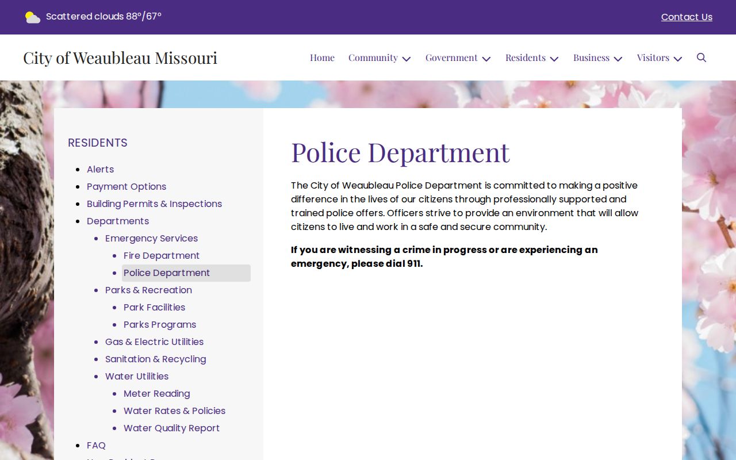Viewport: 736px width, 460px height.
Task: Follow the Contact Us link
Action: click(x=687, y=17)
